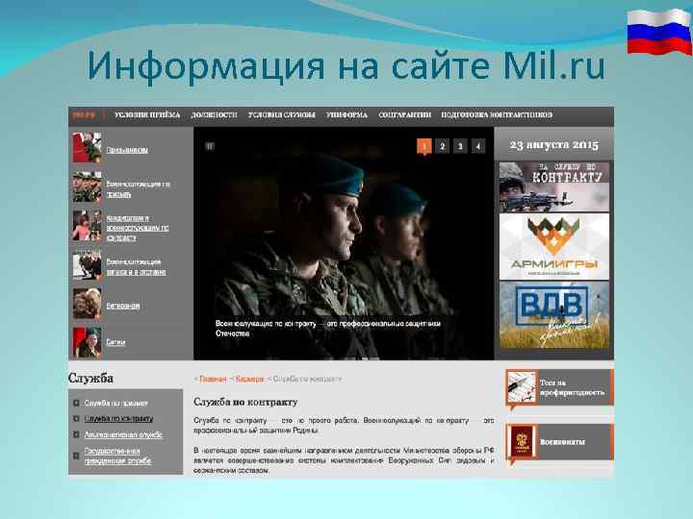
Task: Open the Семьи link
Action: click(115, 342)
